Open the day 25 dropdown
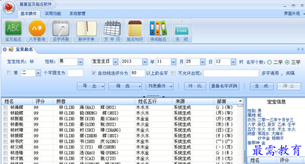The width and height of the screenshot is (305, 164). coord(202,62)
